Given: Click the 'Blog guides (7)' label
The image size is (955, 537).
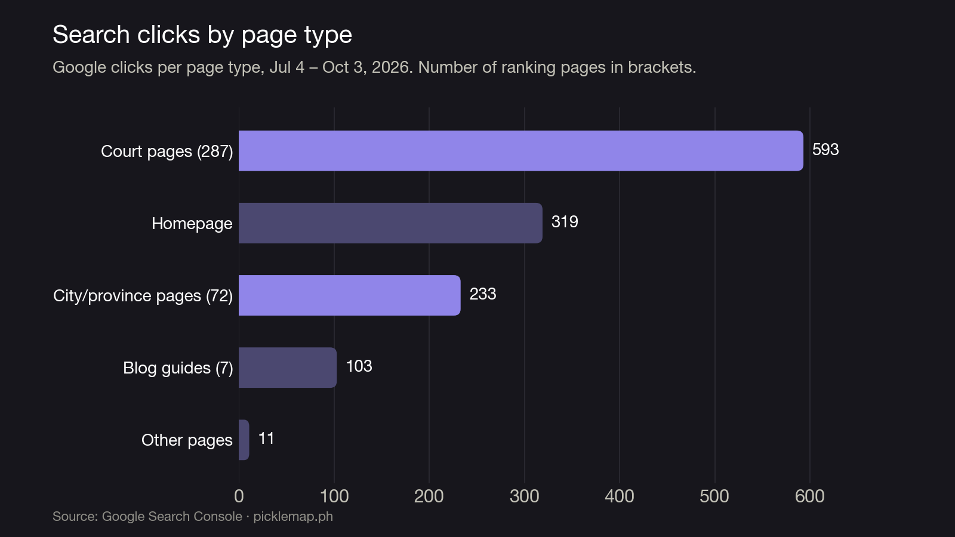Looking at the screenshot, I should (178, 368).
